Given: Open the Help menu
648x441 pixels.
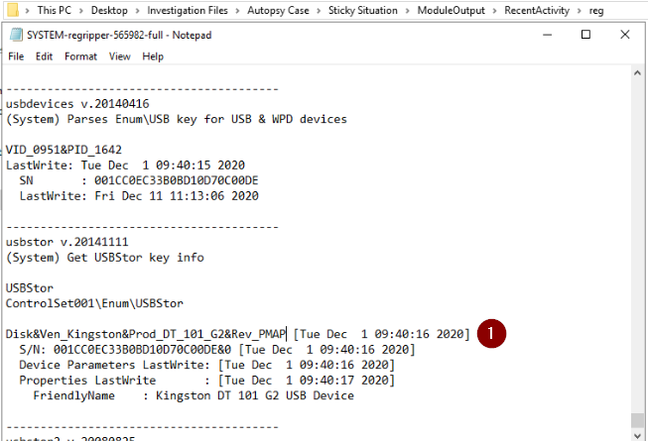Looking at the screenshot, I should [153, 56].
